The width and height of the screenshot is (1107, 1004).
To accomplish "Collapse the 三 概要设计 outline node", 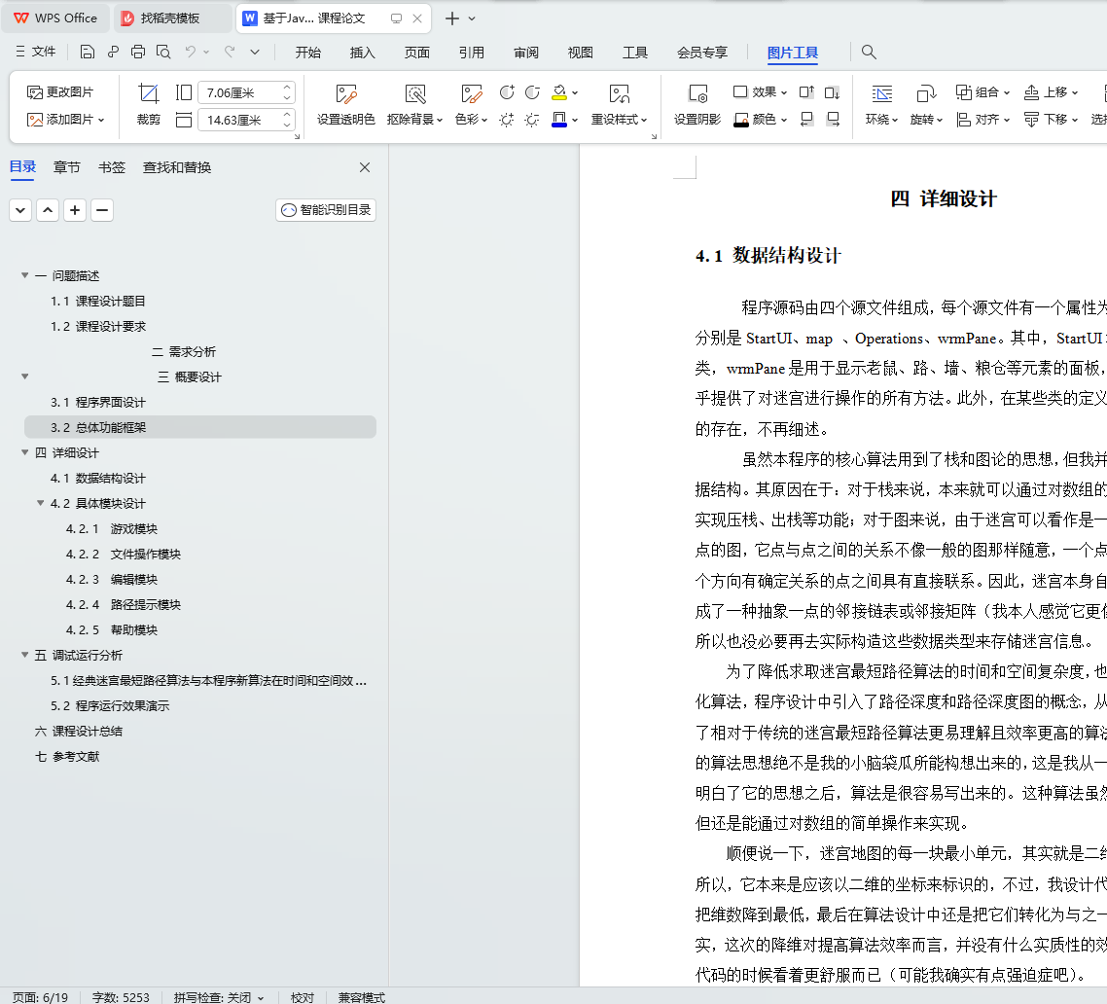I will point(24,376).
